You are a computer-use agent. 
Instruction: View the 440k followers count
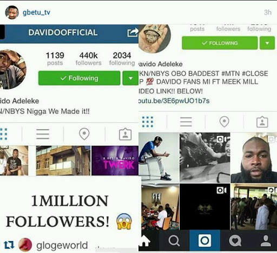tap(88, 58)
